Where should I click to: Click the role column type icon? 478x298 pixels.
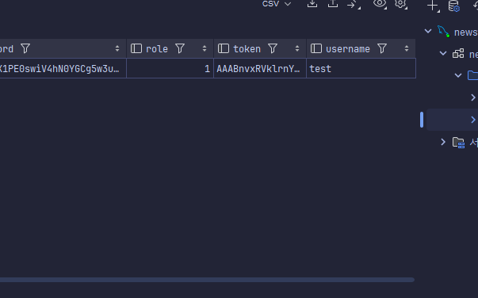point(136,48)
